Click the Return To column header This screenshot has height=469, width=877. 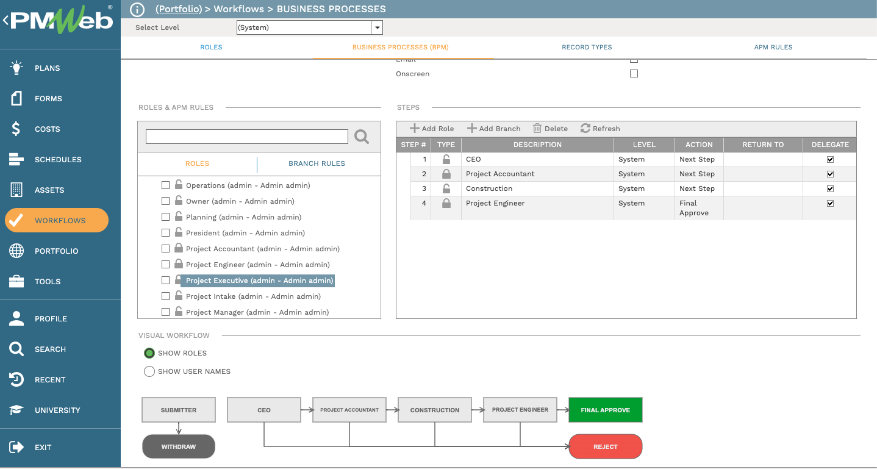(x=763, y=145)
